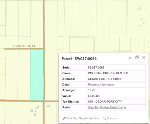Close the Parcel 59:037:0066 popup
The width and height of the screenshot is (150, 124).
pos(144,58)
